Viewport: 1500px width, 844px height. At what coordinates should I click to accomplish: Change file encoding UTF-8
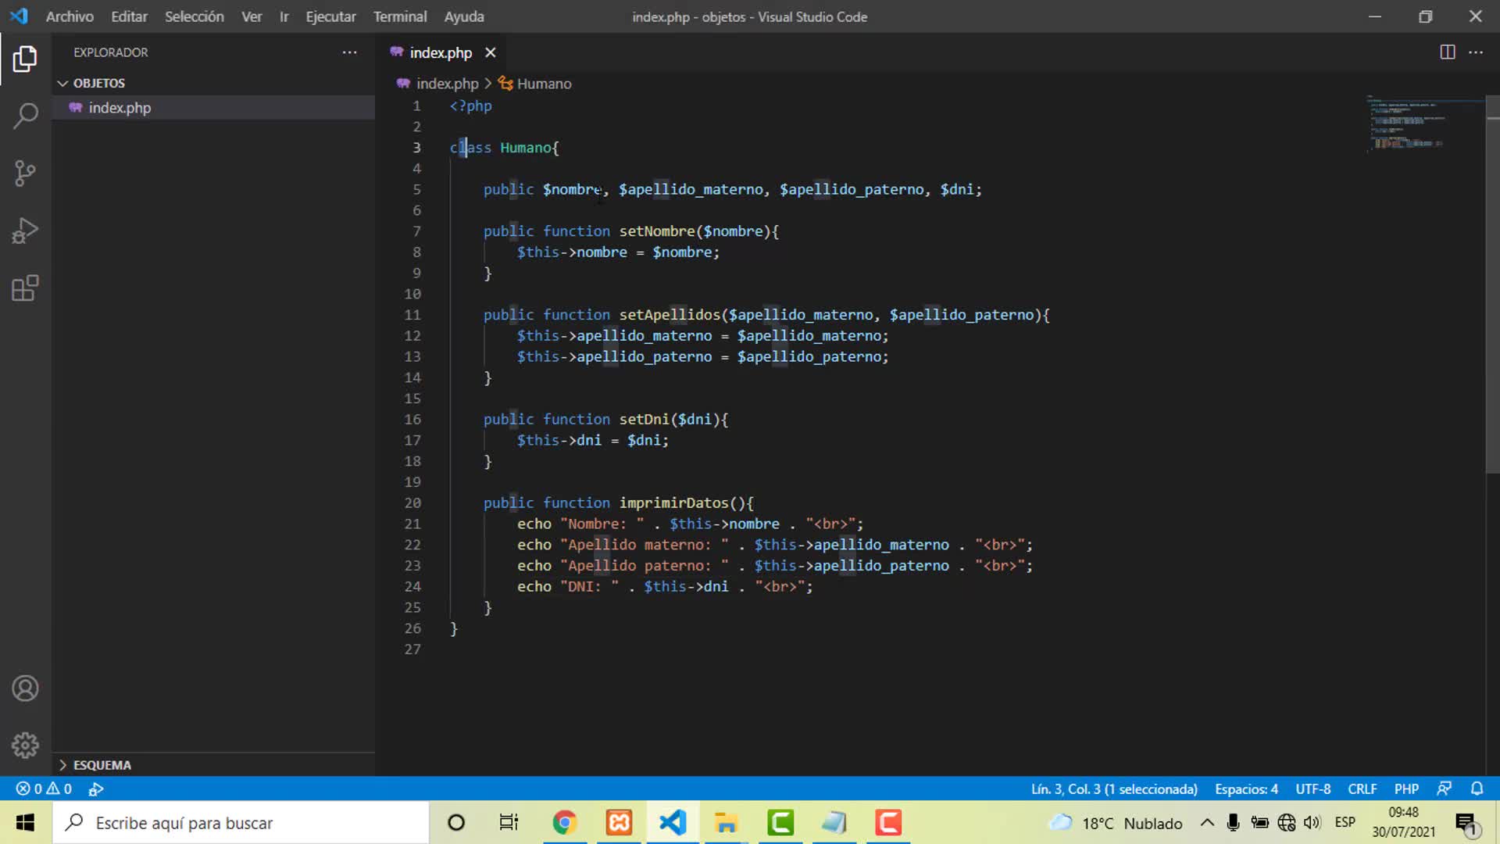(1312, 789)
